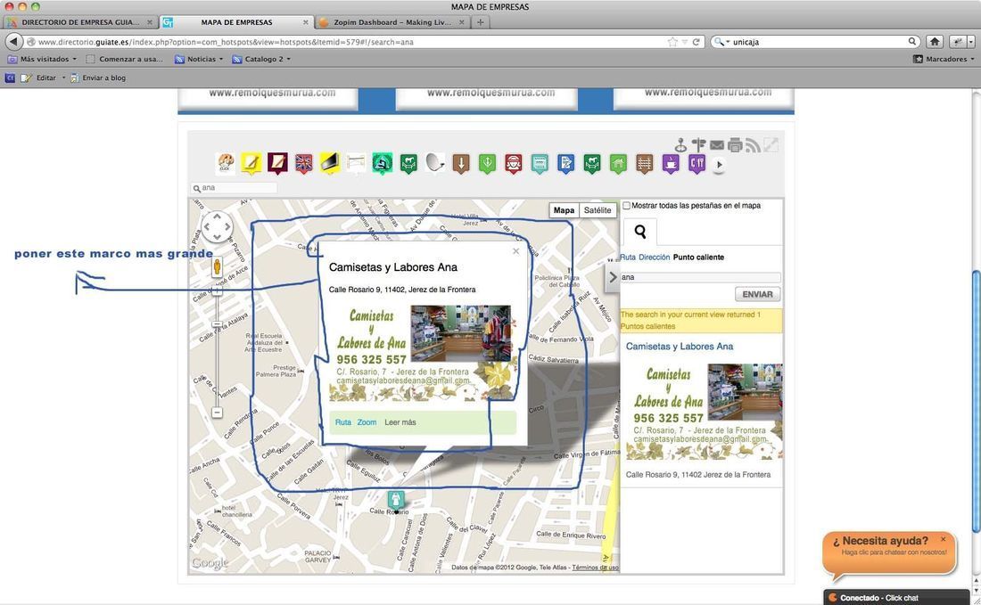Viewport: 981px width, 605px height.
Task: Select the brown down-arrow category marker
Action: (461, 163)
